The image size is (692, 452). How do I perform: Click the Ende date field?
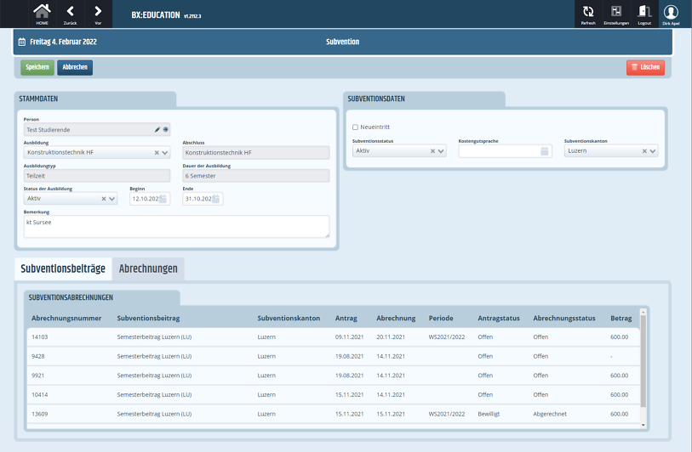[x=203, y=199]
